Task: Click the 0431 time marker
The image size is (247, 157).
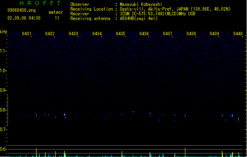Action: 26,34
